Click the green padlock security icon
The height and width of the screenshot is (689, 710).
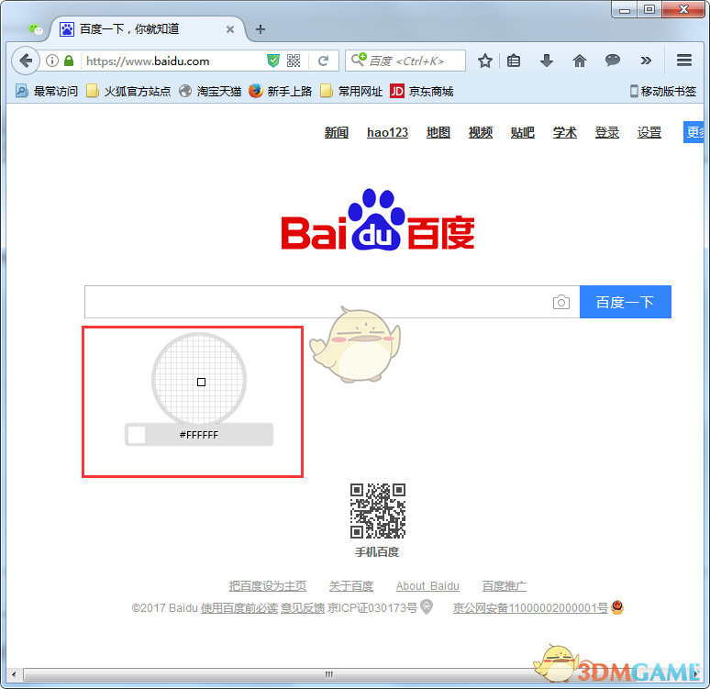(x=69, y=61)
